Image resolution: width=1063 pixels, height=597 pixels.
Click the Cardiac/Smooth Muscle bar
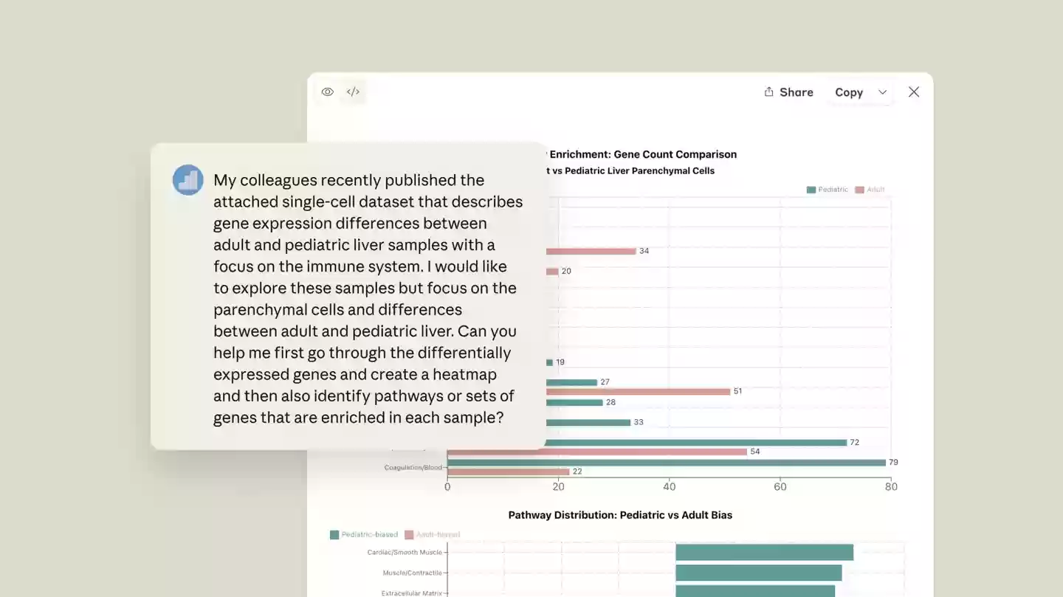[x=764, y=552]
